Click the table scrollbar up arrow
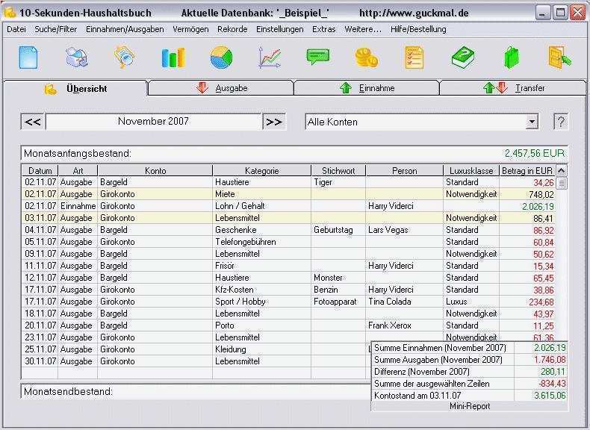 (x=561, y=171)
